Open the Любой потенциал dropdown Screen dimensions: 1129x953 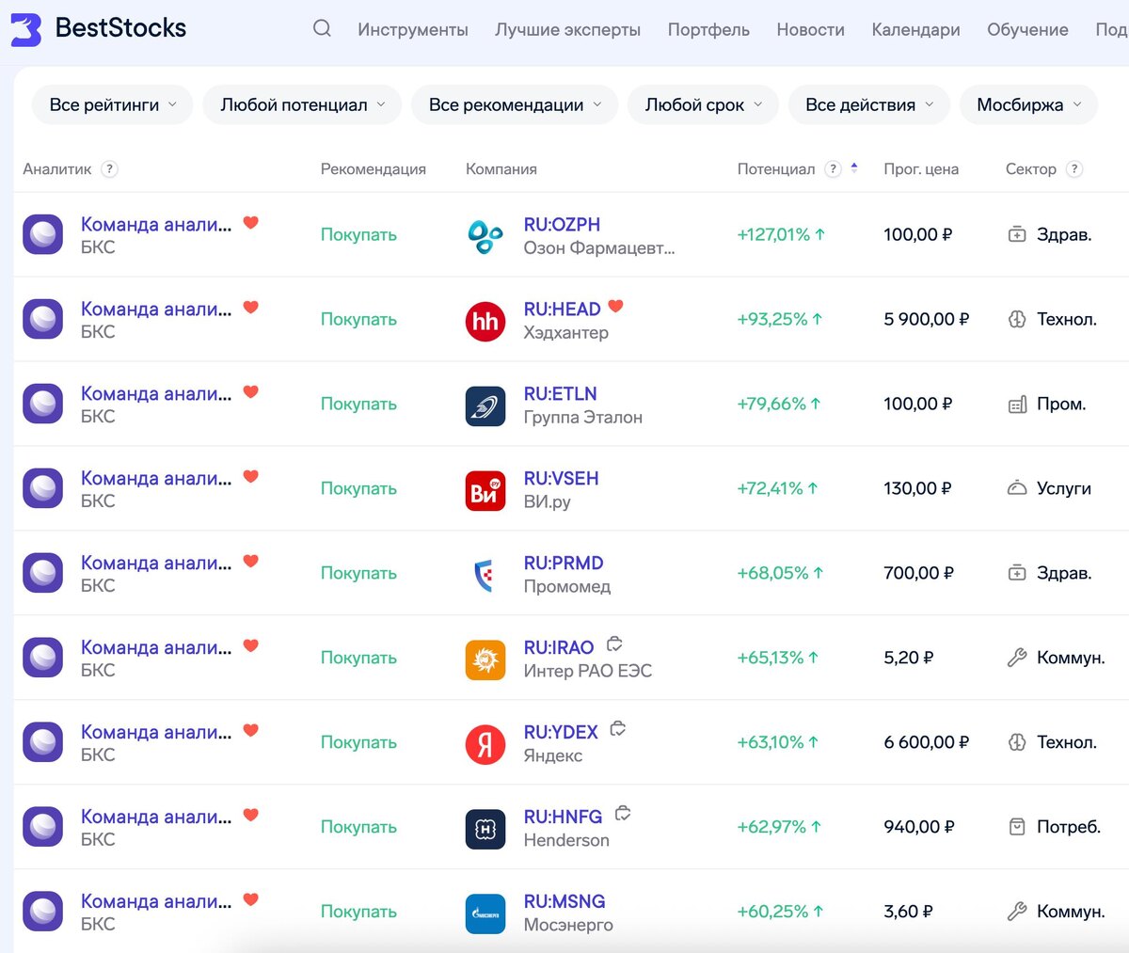click(x=302, y=105)
